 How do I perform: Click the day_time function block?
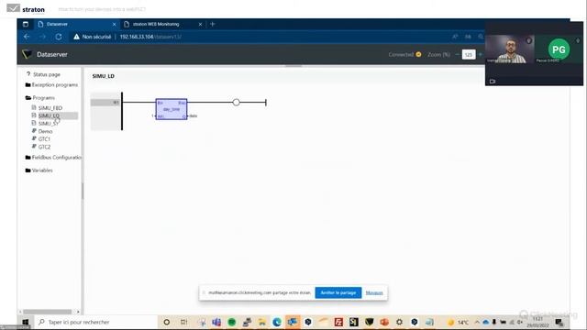172,109
